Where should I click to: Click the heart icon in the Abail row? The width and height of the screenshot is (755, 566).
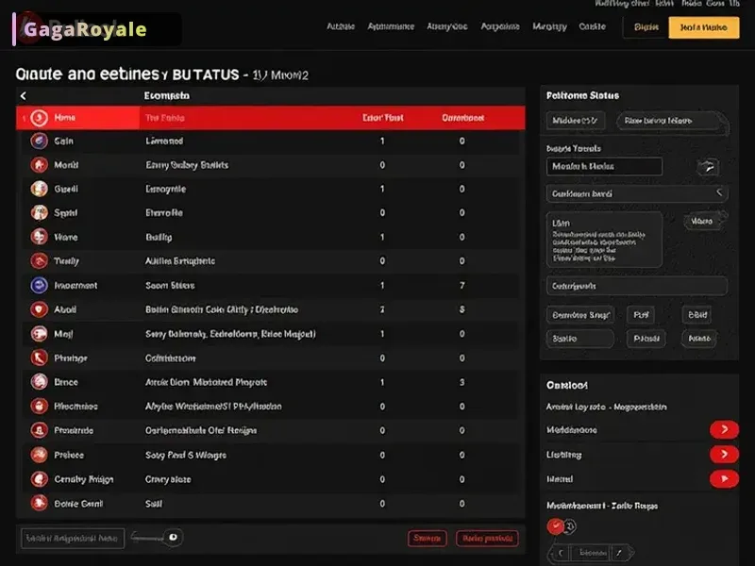click(x=39, y=309)
